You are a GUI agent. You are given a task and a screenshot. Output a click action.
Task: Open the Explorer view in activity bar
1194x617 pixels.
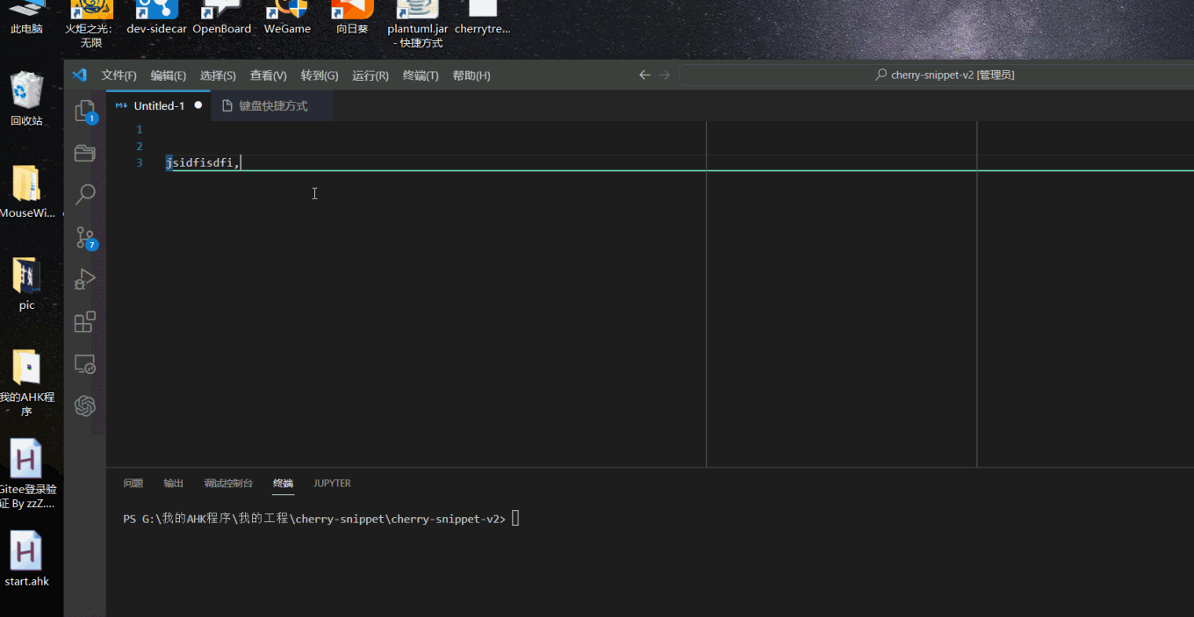pyautogui.click(x=84, y=111)
